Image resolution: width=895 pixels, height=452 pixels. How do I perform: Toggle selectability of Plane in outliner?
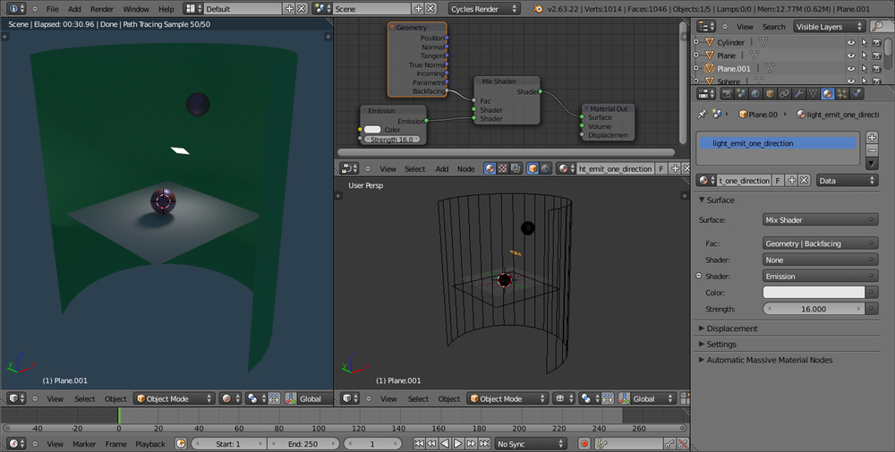tap(864, 55)
